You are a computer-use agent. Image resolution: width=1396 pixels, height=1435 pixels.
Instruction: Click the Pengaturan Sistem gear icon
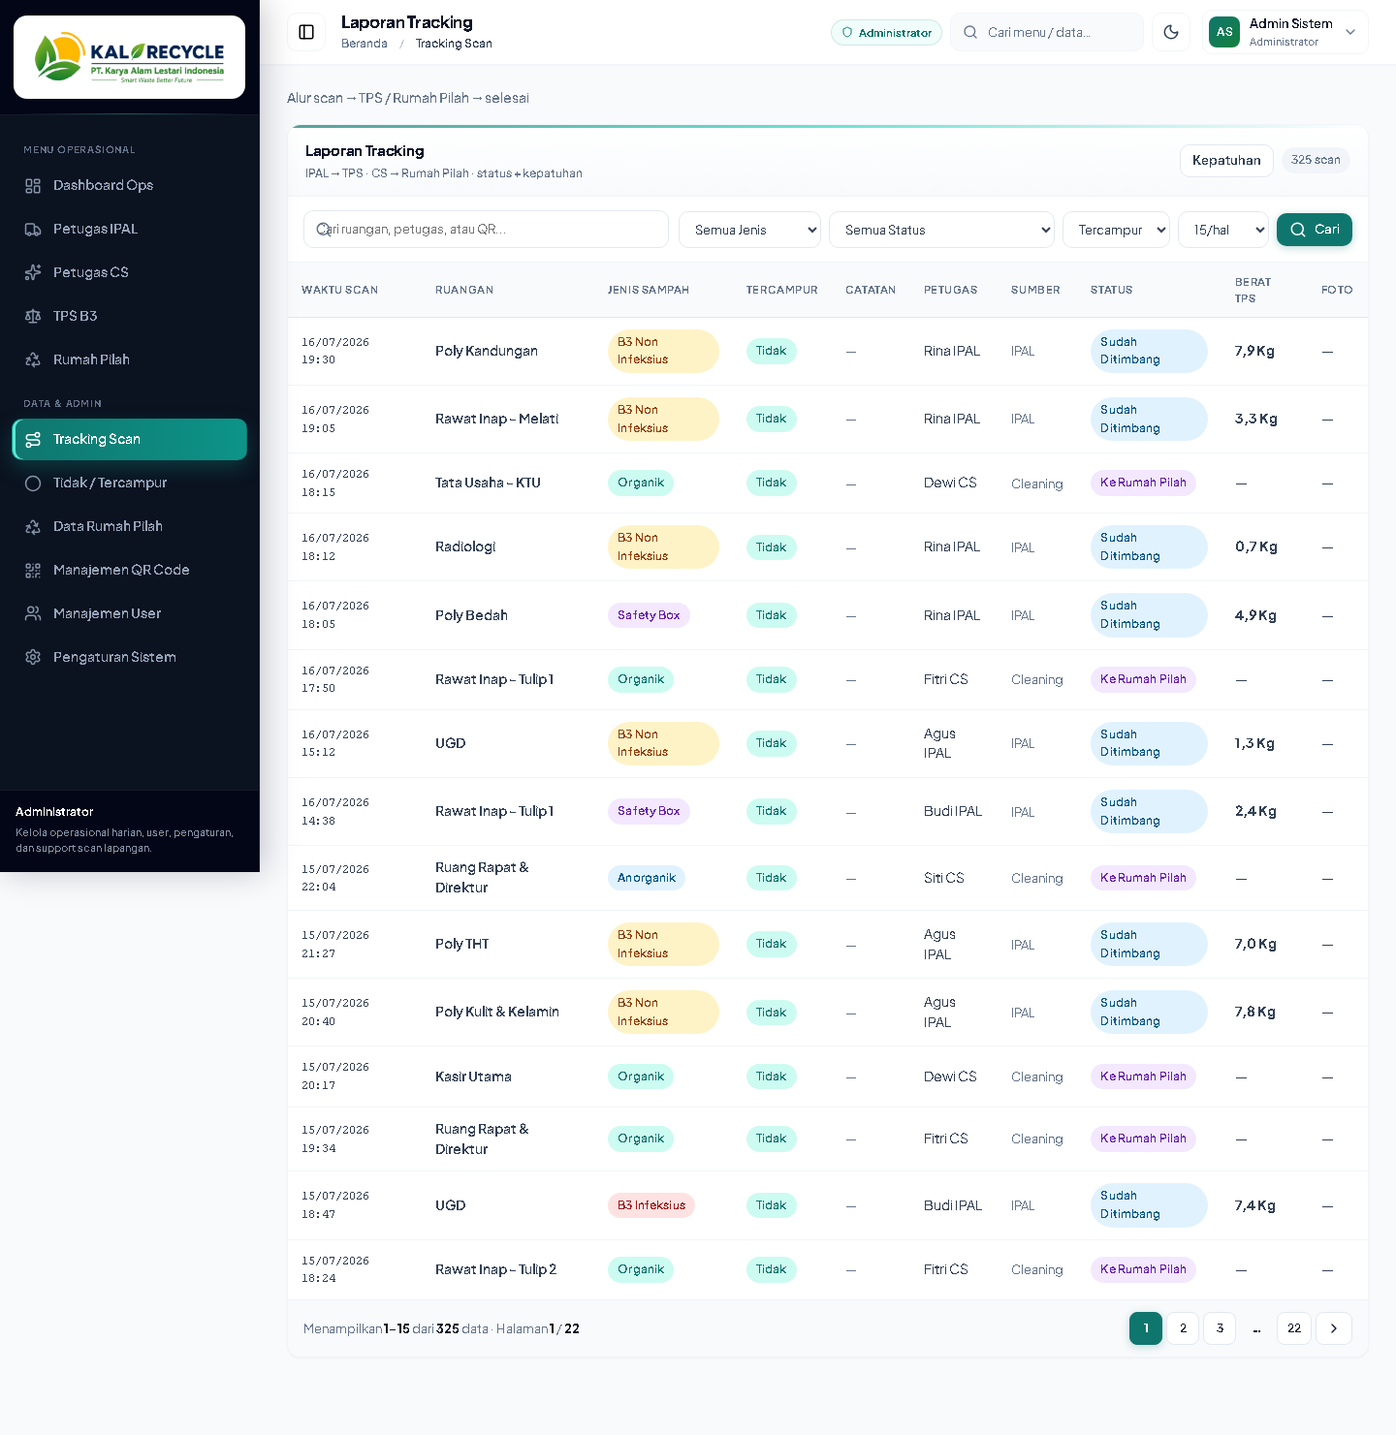point(33,657)
